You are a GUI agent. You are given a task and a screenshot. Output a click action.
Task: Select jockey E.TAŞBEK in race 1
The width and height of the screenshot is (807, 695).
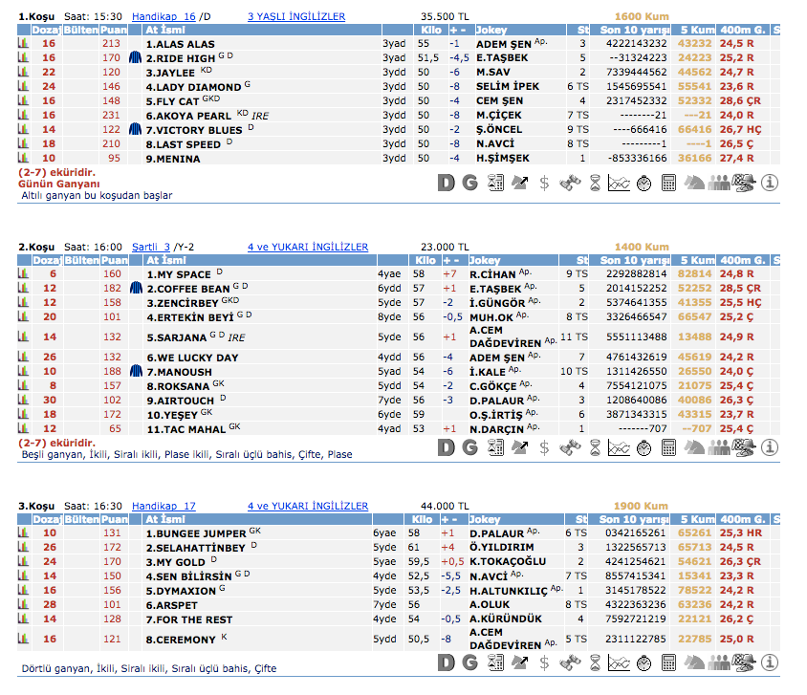502,58
